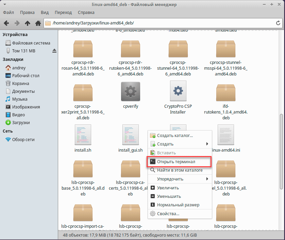The image size is (285, 240).
Task: Open the Правка menu
Action: click(x=27, y=13)
